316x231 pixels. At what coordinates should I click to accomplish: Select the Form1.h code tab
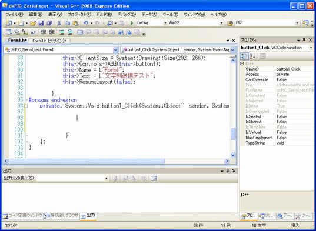coord(17,40)
